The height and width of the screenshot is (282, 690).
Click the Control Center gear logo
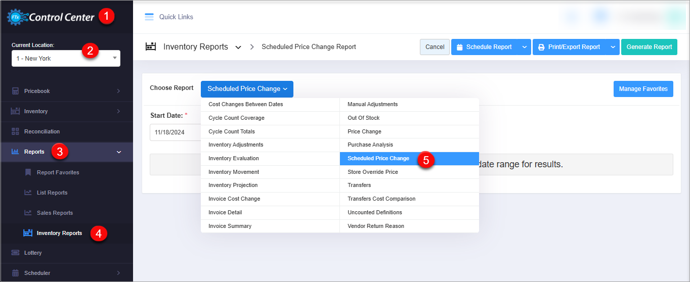click(x=16, y=18)
